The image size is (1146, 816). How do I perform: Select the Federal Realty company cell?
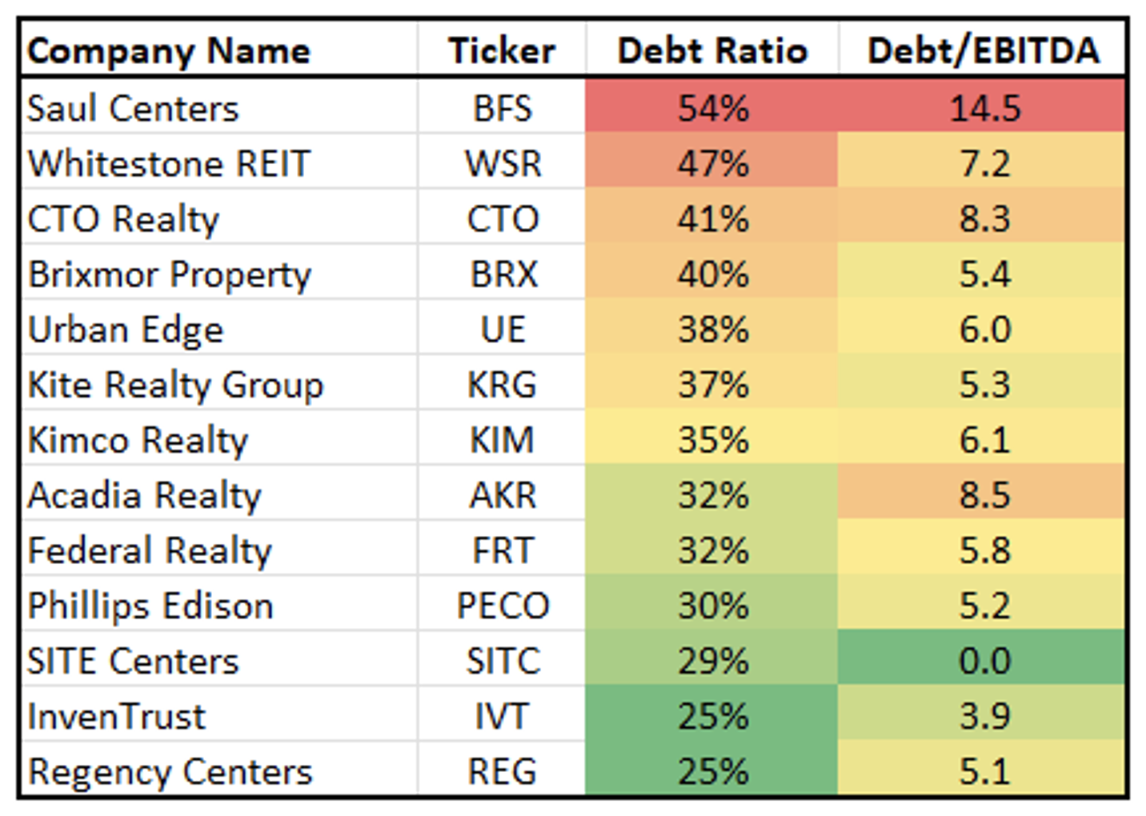pos(150,550)
